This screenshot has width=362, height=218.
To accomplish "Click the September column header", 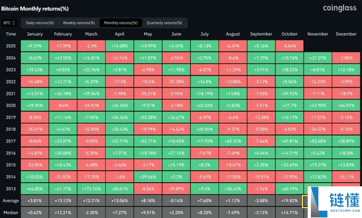I will 261,34.
